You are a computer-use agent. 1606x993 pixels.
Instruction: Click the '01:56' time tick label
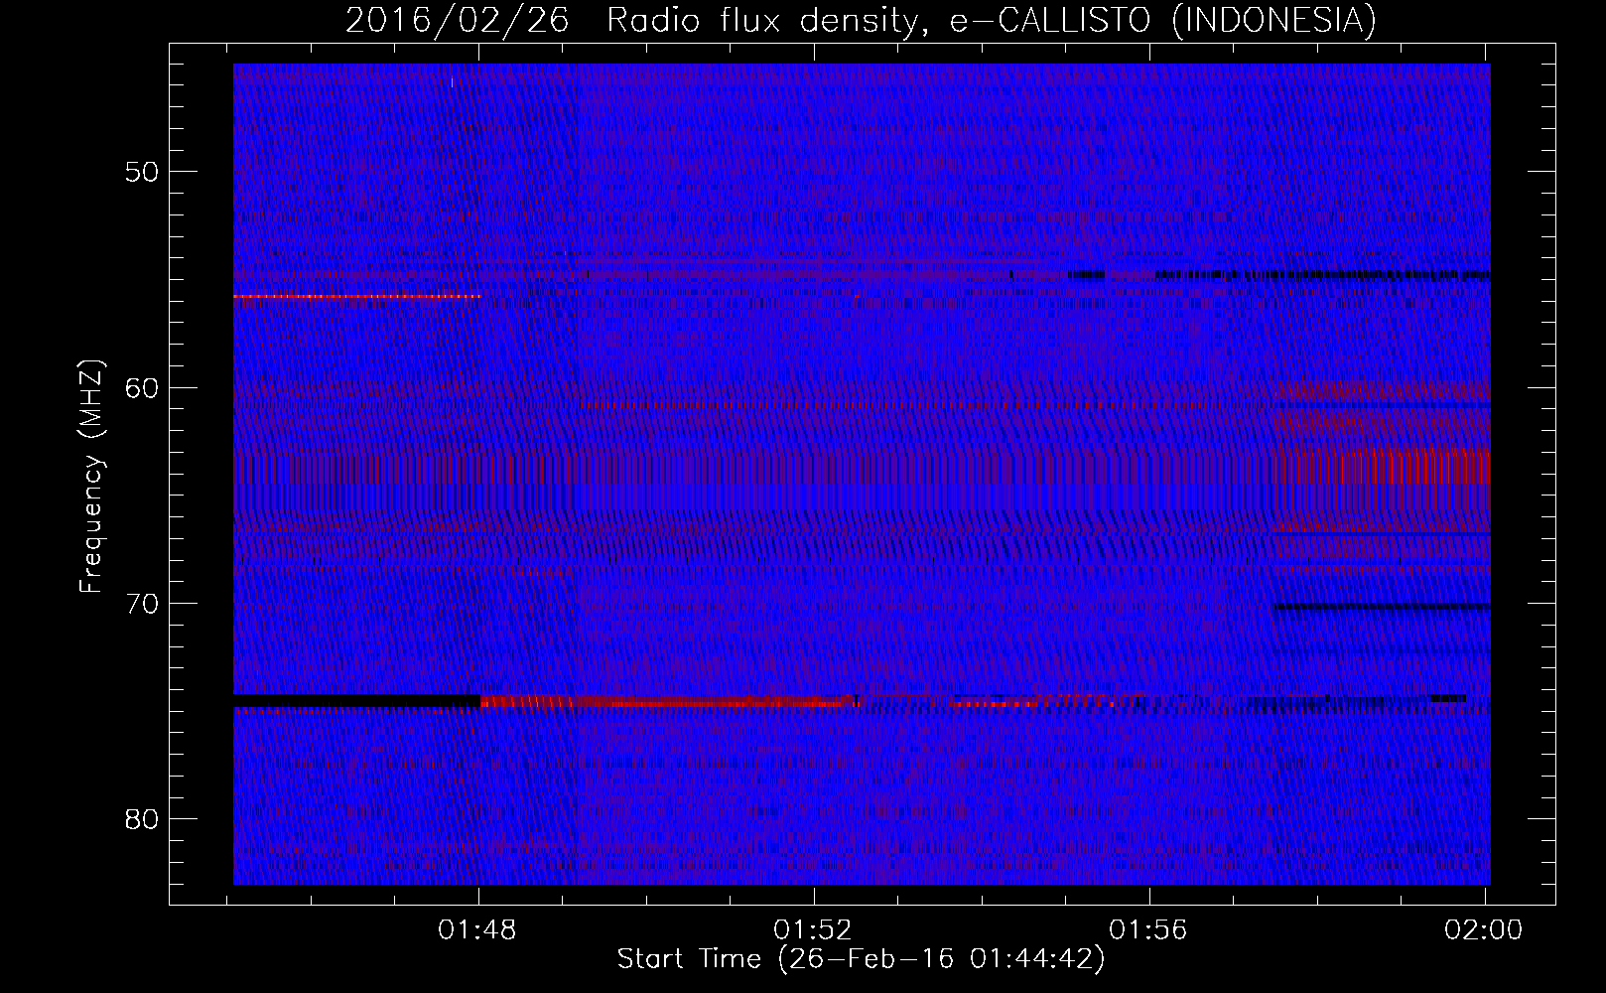click(x=1148, y=930)
